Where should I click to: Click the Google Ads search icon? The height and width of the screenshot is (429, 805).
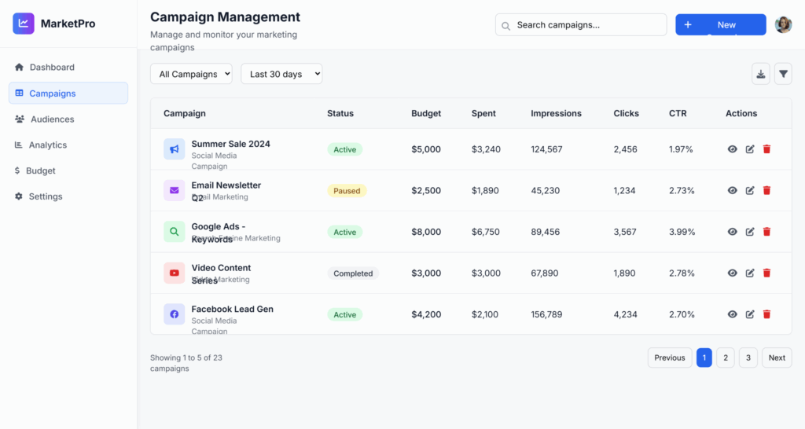[x=174, y=232]
